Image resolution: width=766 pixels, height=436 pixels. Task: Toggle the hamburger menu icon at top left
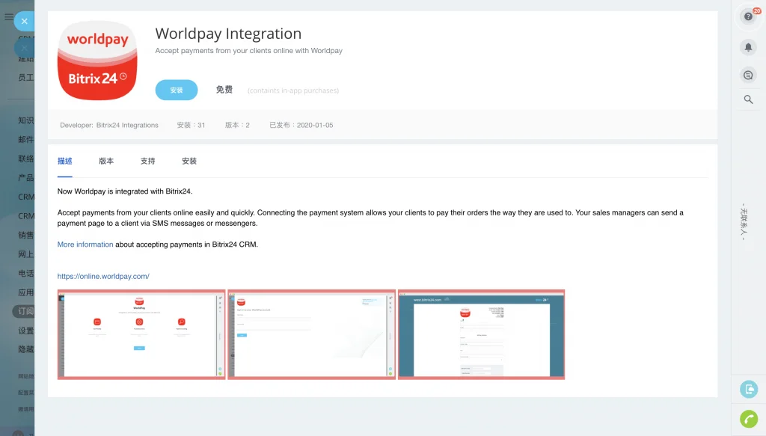point(8,16)
